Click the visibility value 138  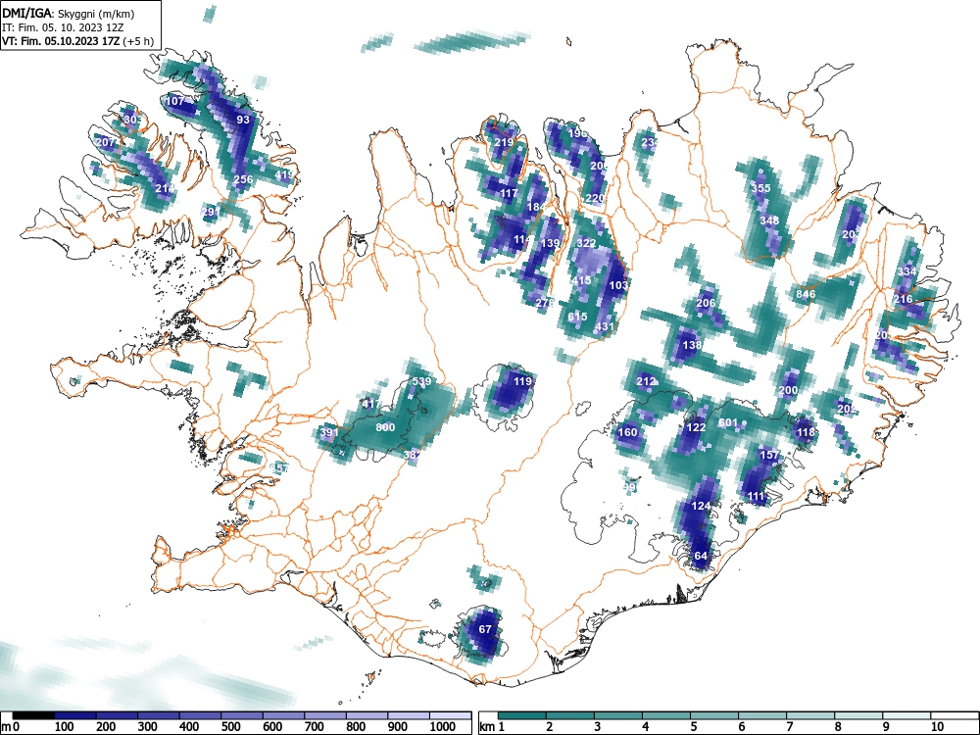pos(692,345)
